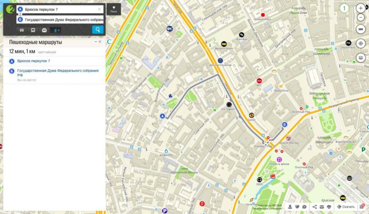
Task: Click the zoom out minus button
Action: click(x=361, y=18)
